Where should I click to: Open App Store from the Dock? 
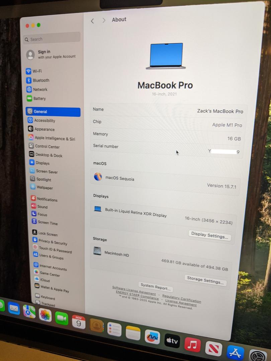tap(235, 353)
